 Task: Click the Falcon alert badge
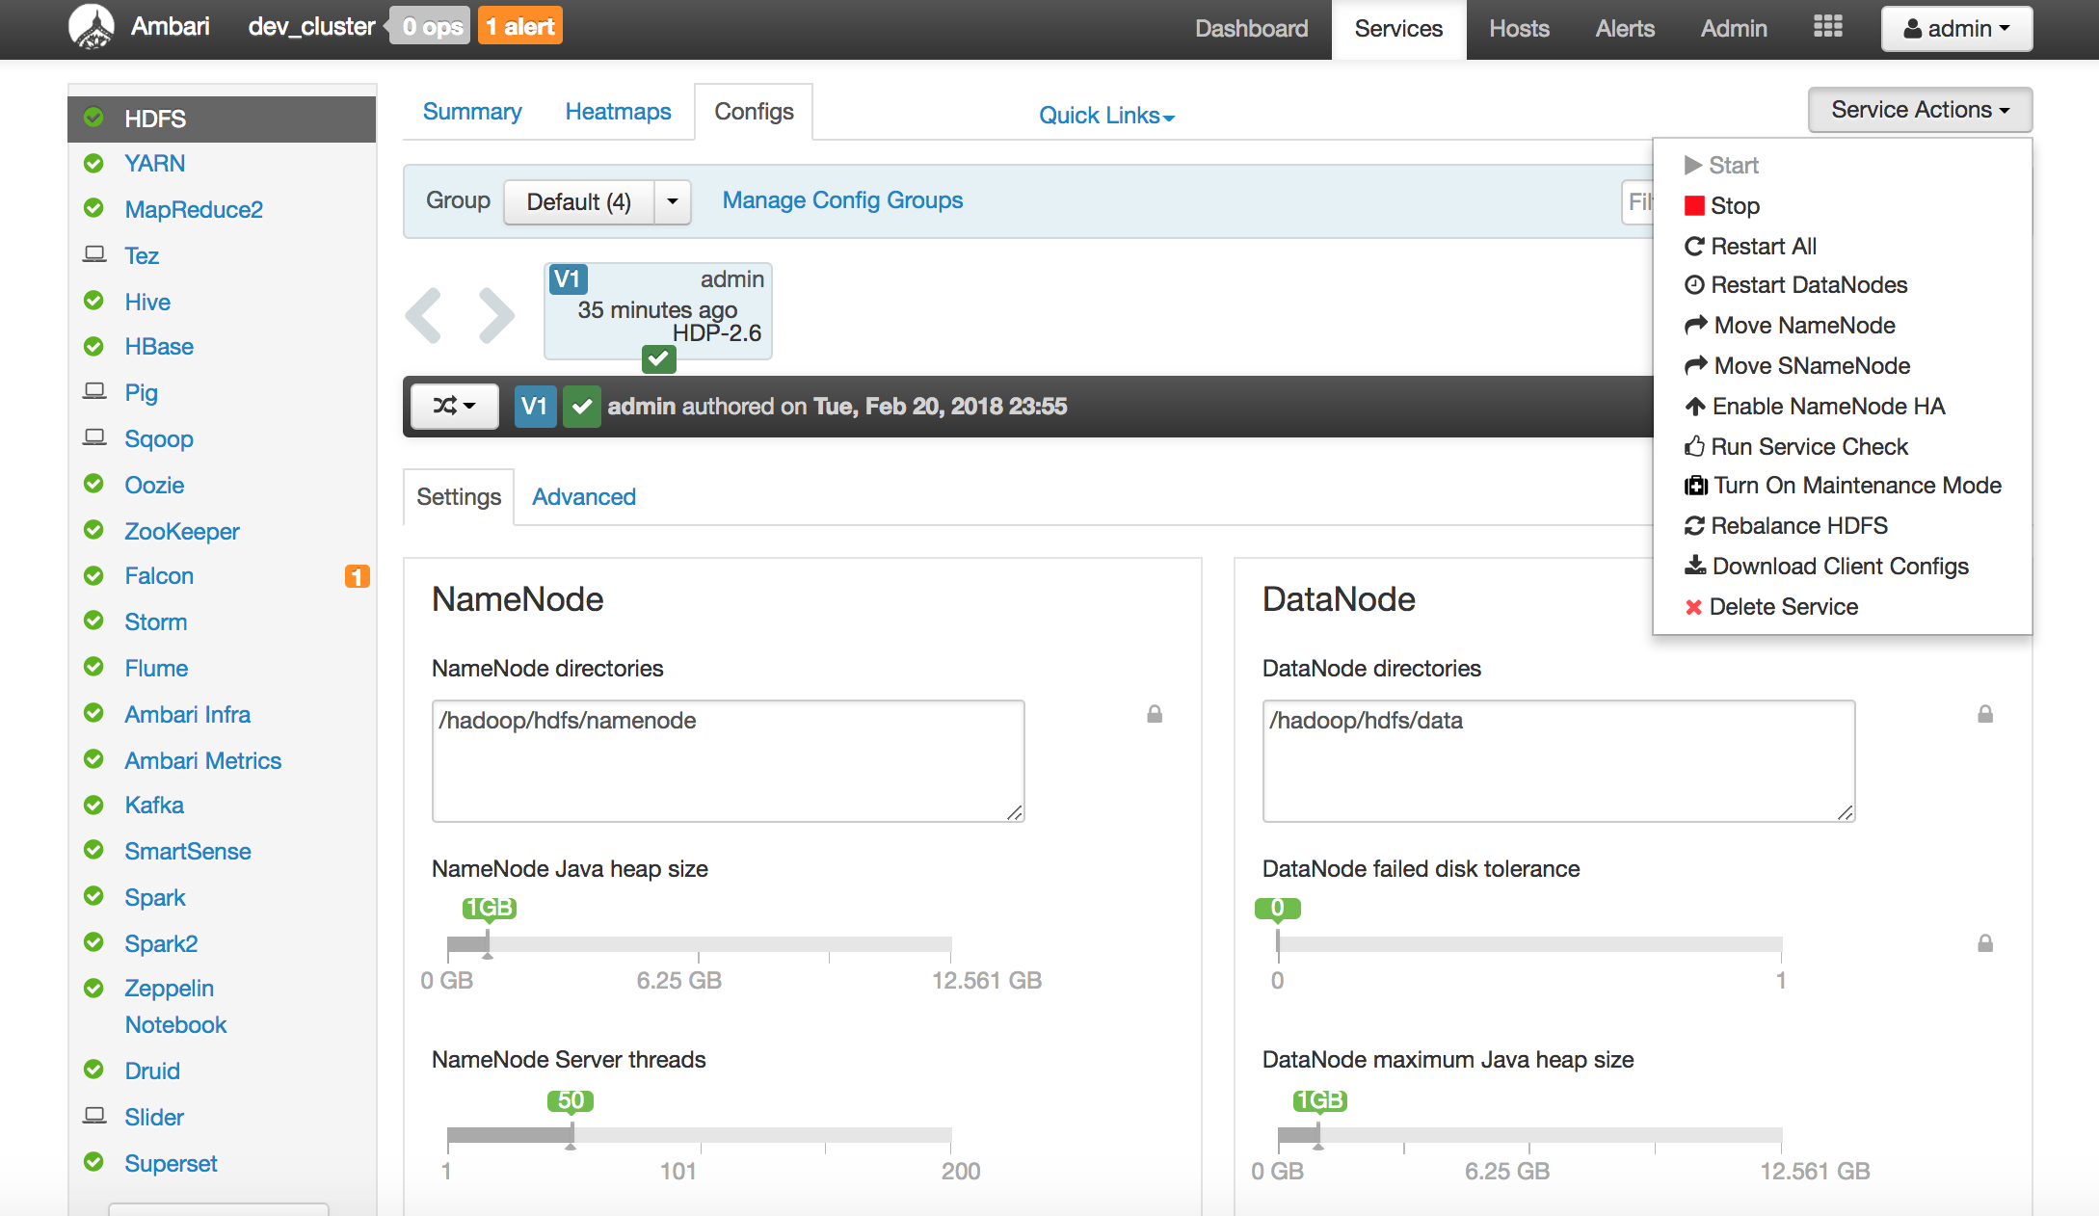coord(357,576)
